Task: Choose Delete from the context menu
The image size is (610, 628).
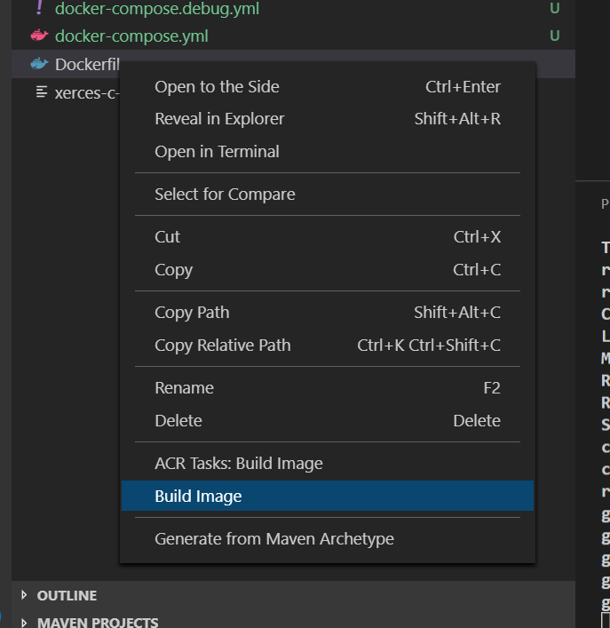Action: coord(178,421)
